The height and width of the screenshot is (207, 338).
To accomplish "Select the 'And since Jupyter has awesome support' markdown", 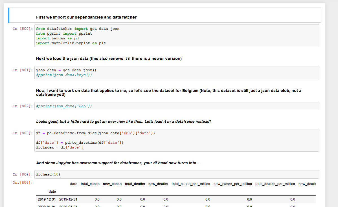I will [x=118, y=163].
